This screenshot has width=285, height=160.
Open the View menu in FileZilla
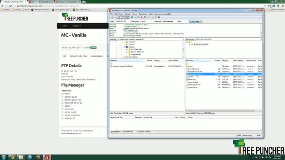121,14
